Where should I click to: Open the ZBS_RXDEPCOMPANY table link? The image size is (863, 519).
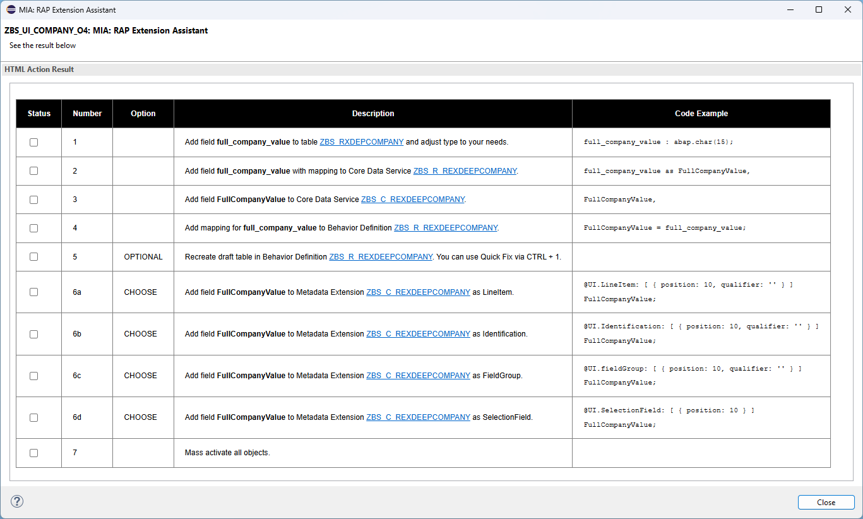(362, 142)
